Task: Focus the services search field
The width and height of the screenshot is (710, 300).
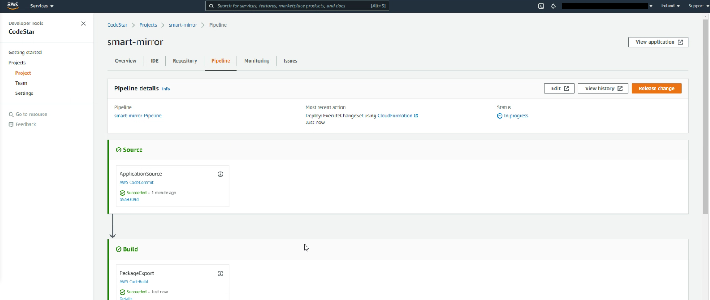Action: 297,6
